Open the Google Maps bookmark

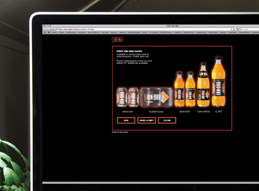[71, 33]
